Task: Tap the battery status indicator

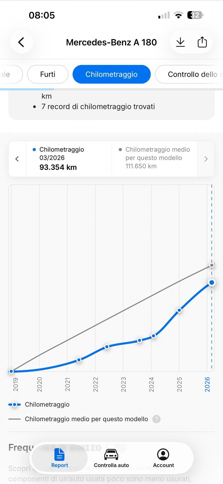Action: (x=195, y=15)
